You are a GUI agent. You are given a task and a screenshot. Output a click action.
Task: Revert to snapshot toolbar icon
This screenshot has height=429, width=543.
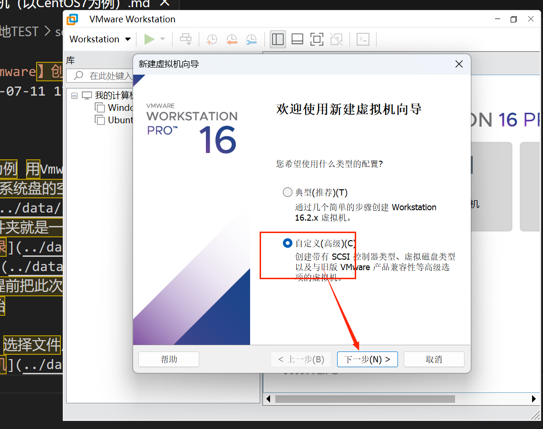click(232, 39)
